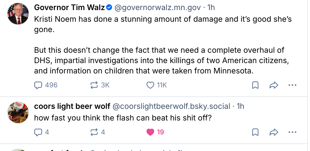This screenshot has width=310, height=151.
Task: Share coors light beer wolf's post
Action: click(273, 132)
